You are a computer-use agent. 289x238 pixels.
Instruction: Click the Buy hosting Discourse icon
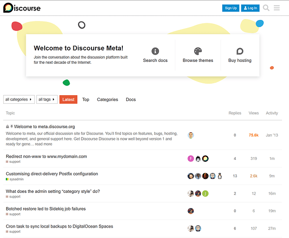coord(240,51)
